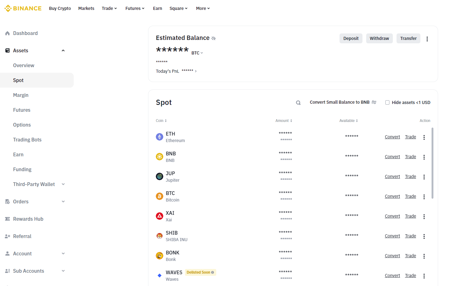Select Funding in sidebar
The height and width of the screenshot is (286, 452).
pos(22,169)
